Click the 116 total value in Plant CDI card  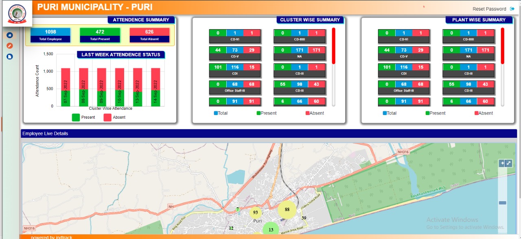click(404, 67)
